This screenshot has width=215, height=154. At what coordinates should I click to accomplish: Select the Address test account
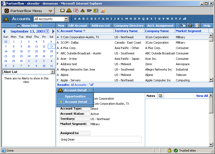[132, 64]
